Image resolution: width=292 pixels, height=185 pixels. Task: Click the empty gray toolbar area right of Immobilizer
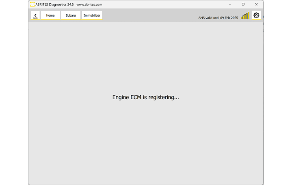[x=150, y=15]
